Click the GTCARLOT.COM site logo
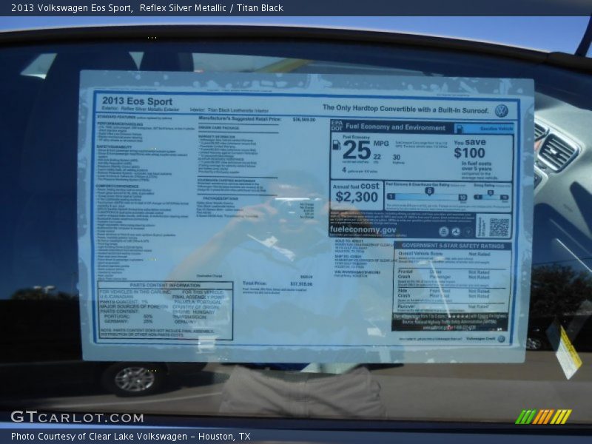Viewport: 592px width, 444px height. (77, 417)
